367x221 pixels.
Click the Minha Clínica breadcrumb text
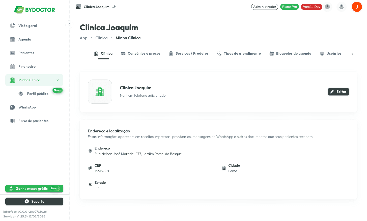(x=128, y=38)
